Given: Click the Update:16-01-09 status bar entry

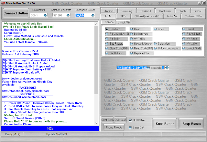Looking at the screenshot, I should coord(57,134).
